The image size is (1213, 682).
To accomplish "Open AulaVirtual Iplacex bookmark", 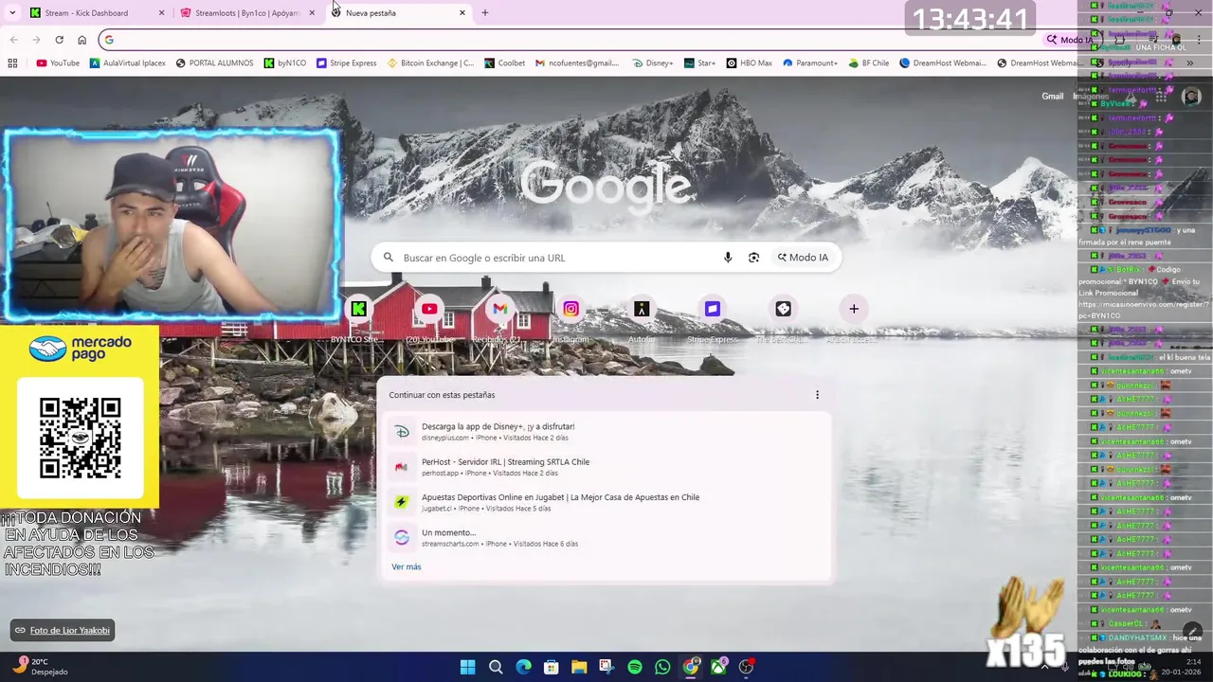I will point(128,63).
